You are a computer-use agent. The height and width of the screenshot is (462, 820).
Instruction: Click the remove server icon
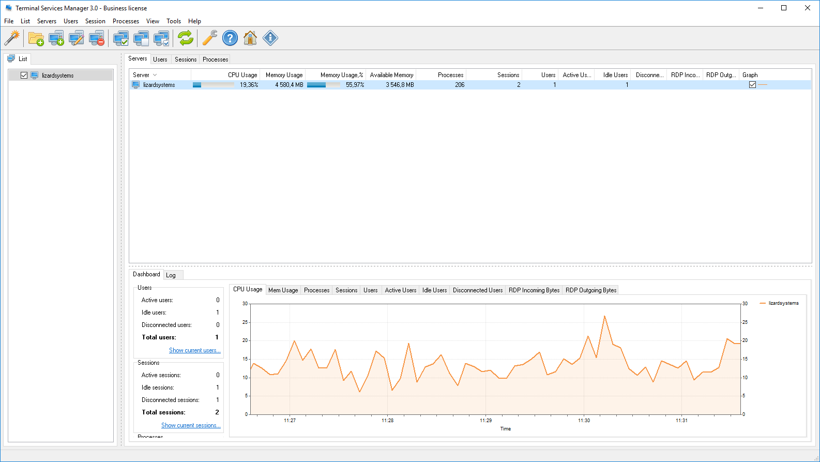coord(97,38)
